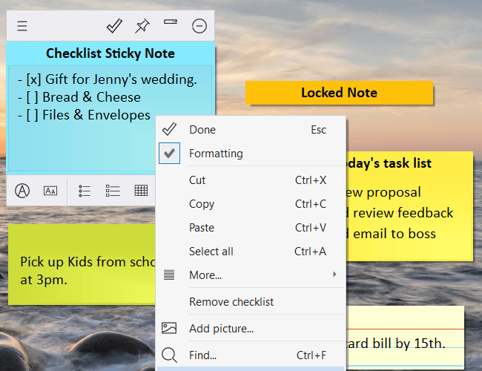Screen dimensions: 482x371
Task: Apply bullet list formatting icon
Action: 85,191
